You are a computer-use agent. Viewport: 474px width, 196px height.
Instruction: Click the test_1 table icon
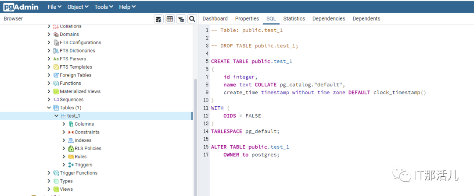tap(63, 116)
